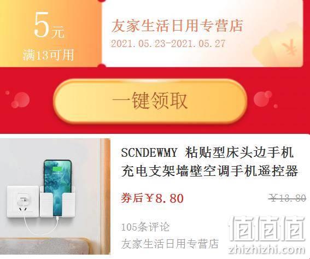The height and width of the screenshot is (259, 310).
Task: Click the zhizhizhi.com watermark text
Action: [266, 250]
